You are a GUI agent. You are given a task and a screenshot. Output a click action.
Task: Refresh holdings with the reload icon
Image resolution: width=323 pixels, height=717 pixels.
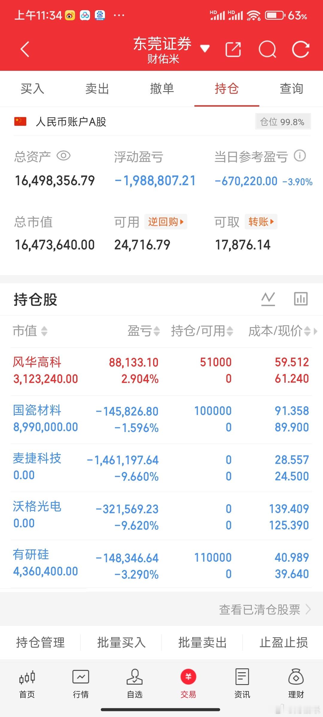(x=301, y=49)
